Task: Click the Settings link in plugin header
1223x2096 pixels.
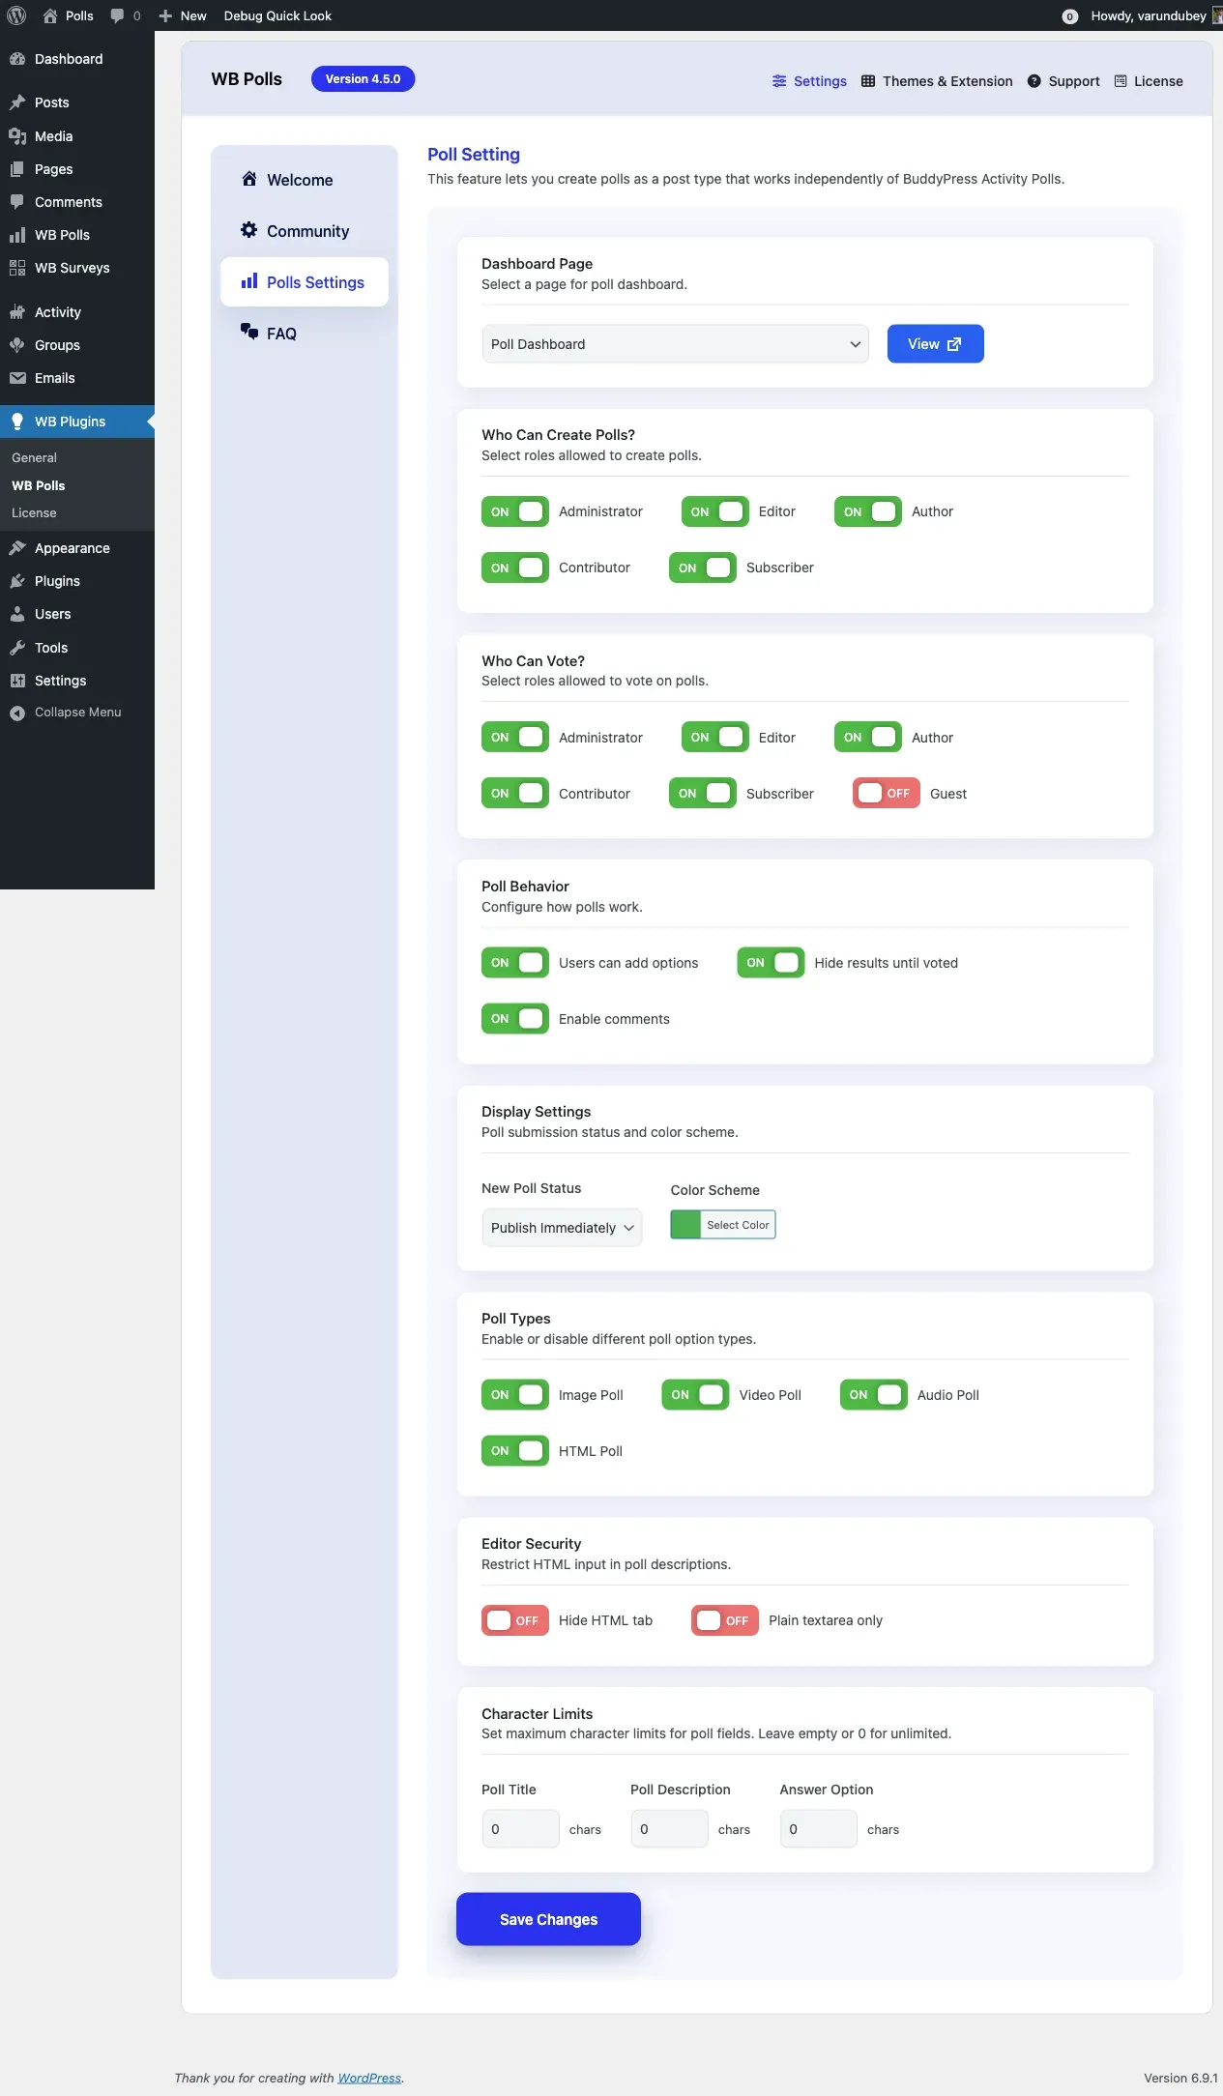Action: tap(809, 81)
